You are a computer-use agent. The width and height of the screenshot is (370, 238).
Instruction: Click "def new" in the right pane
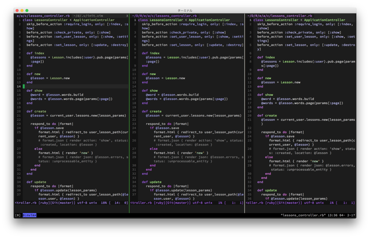coord(264,78)
